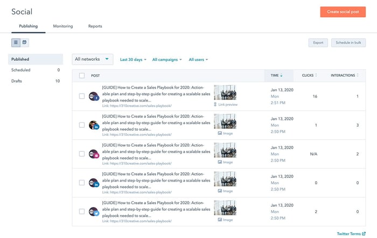
Task: Sort by the TIME column arrow
Action: (281, 75)
